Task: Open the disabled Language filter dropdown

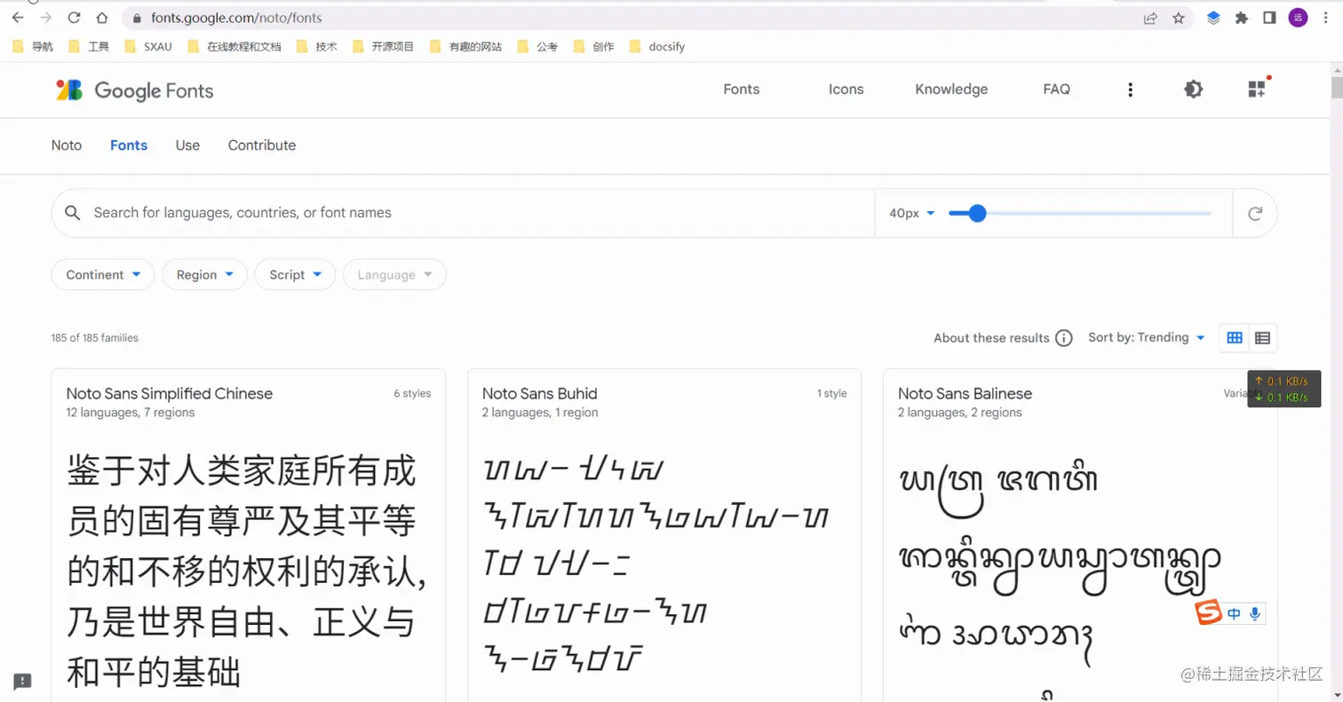Action: [x=394, y=275]
